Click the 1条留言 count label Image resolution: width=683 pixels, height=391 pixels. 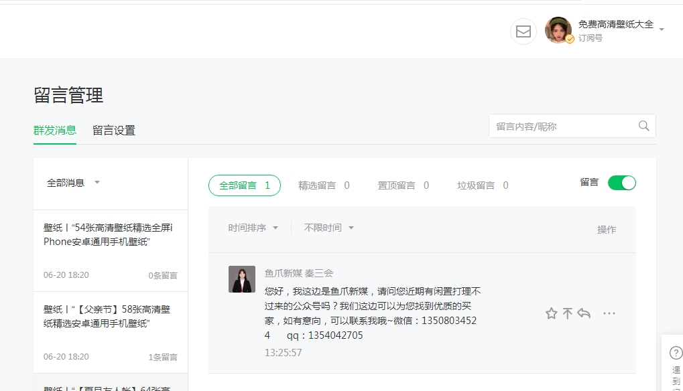point(163,357)
